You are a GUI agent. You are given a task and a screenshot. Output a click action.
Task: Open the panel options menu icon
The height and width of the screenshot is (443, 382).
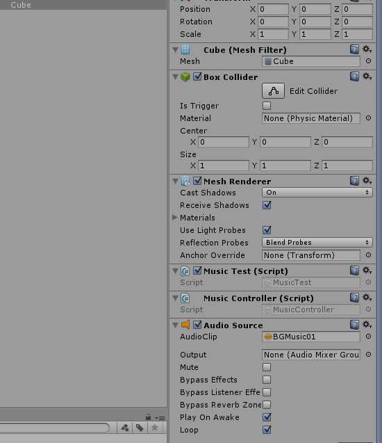click(x=160, y=418)
